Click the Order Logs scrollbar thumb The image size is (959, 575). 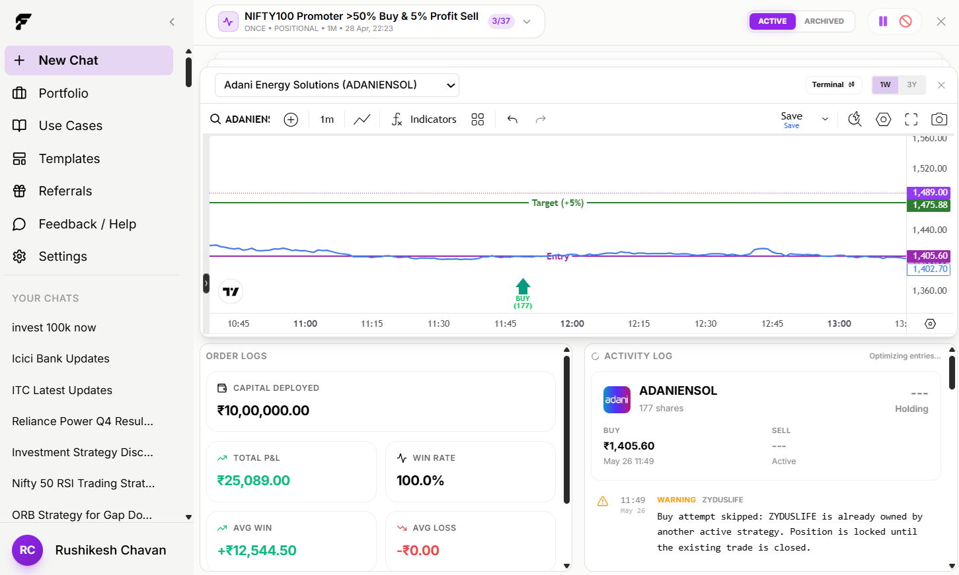pos(566,430)
